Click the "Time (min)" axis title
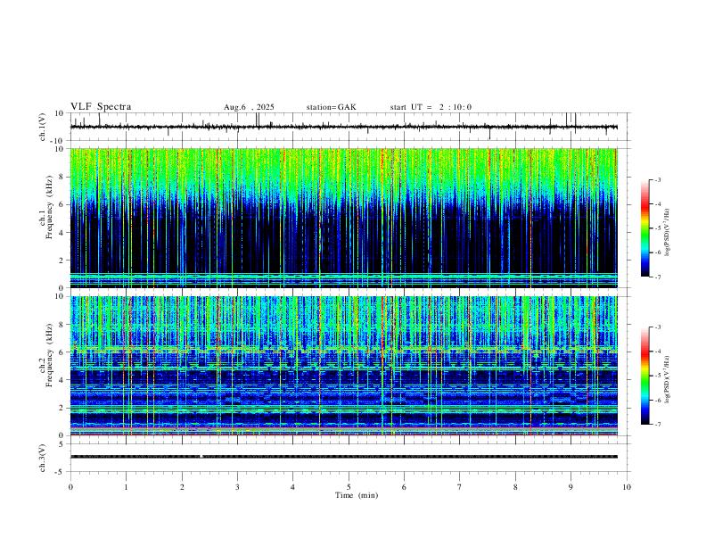The image size is (706, 546). pyautogui.click(x=357, y=495)
